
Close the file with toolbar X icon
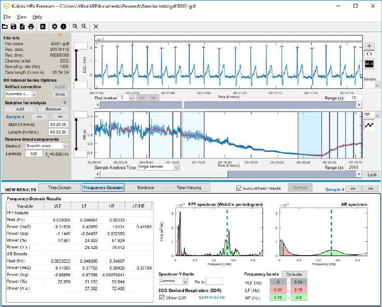(96, 26)
